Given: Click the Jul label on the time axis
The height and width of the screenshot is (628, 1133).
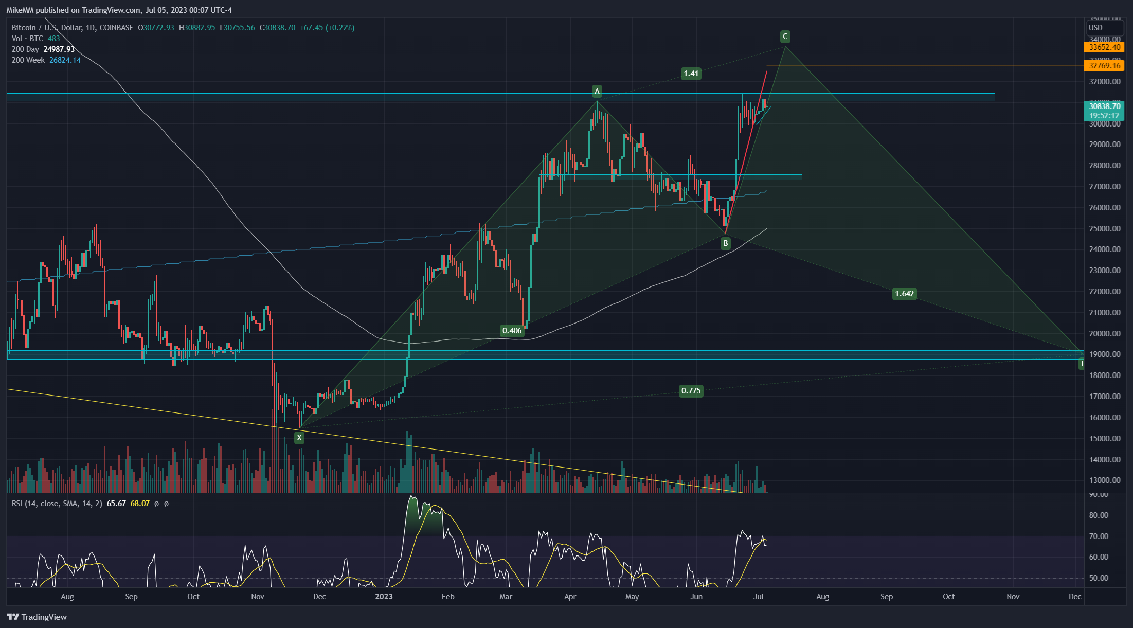Looking at the screenshot, I should 758,597.
